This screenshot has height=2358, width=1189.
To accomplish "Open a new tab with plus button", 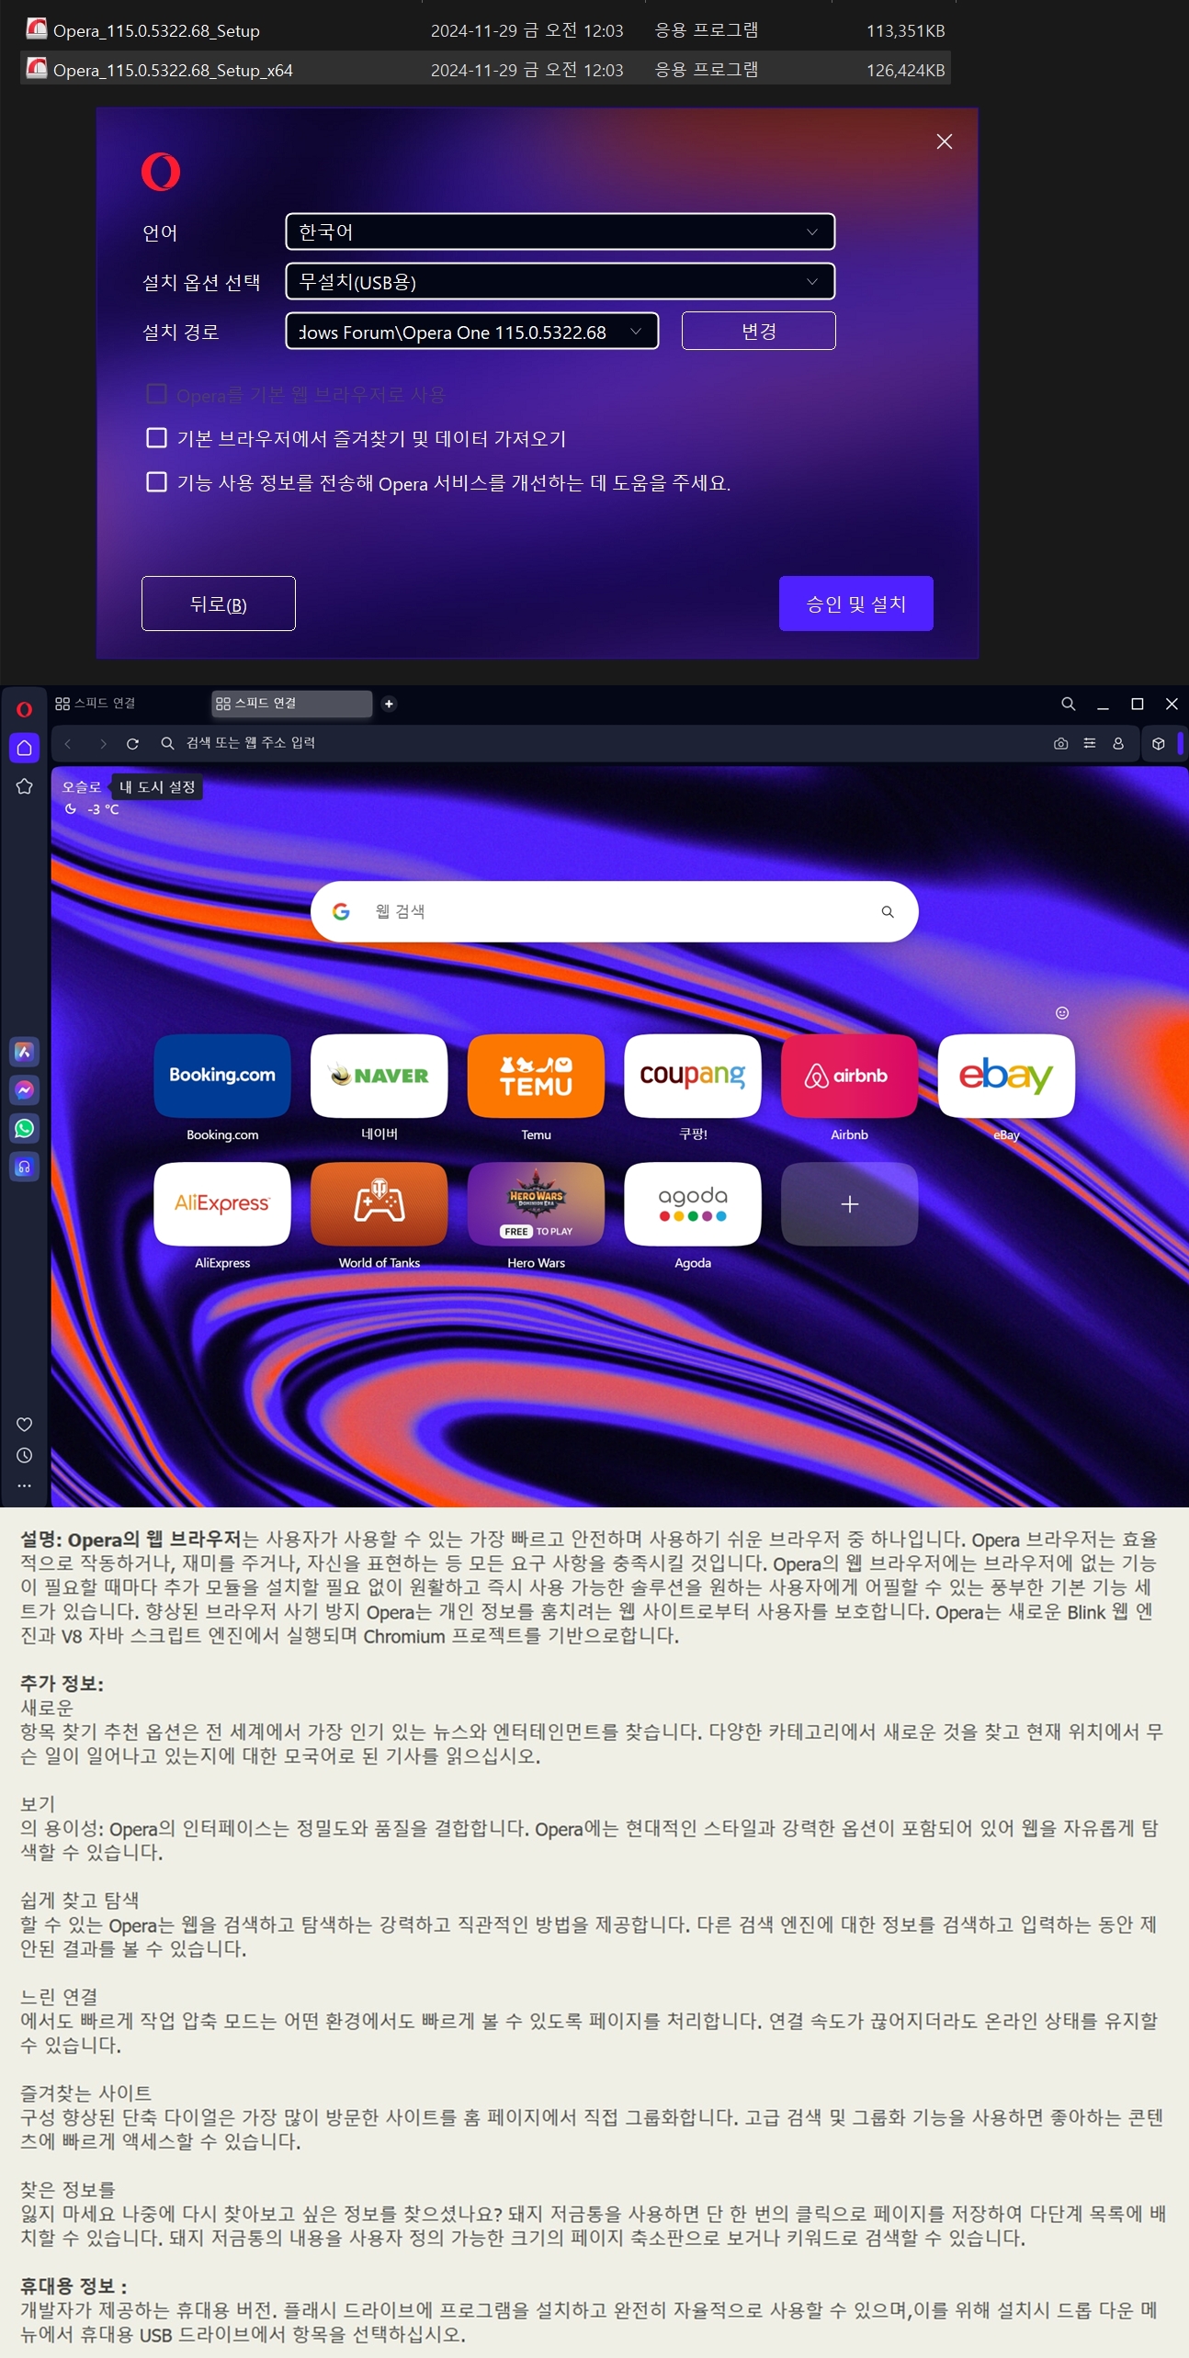I will click(x=389, y=704).
